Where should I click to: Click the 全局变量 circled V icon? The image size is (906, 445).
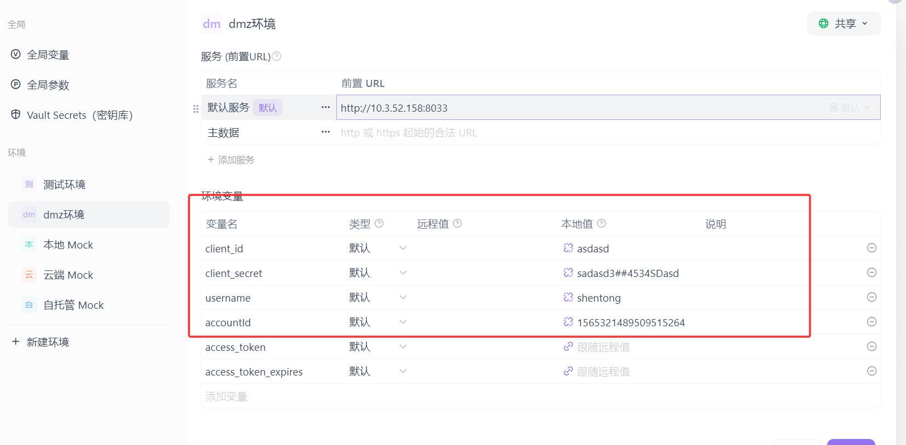tap(16, 54)
